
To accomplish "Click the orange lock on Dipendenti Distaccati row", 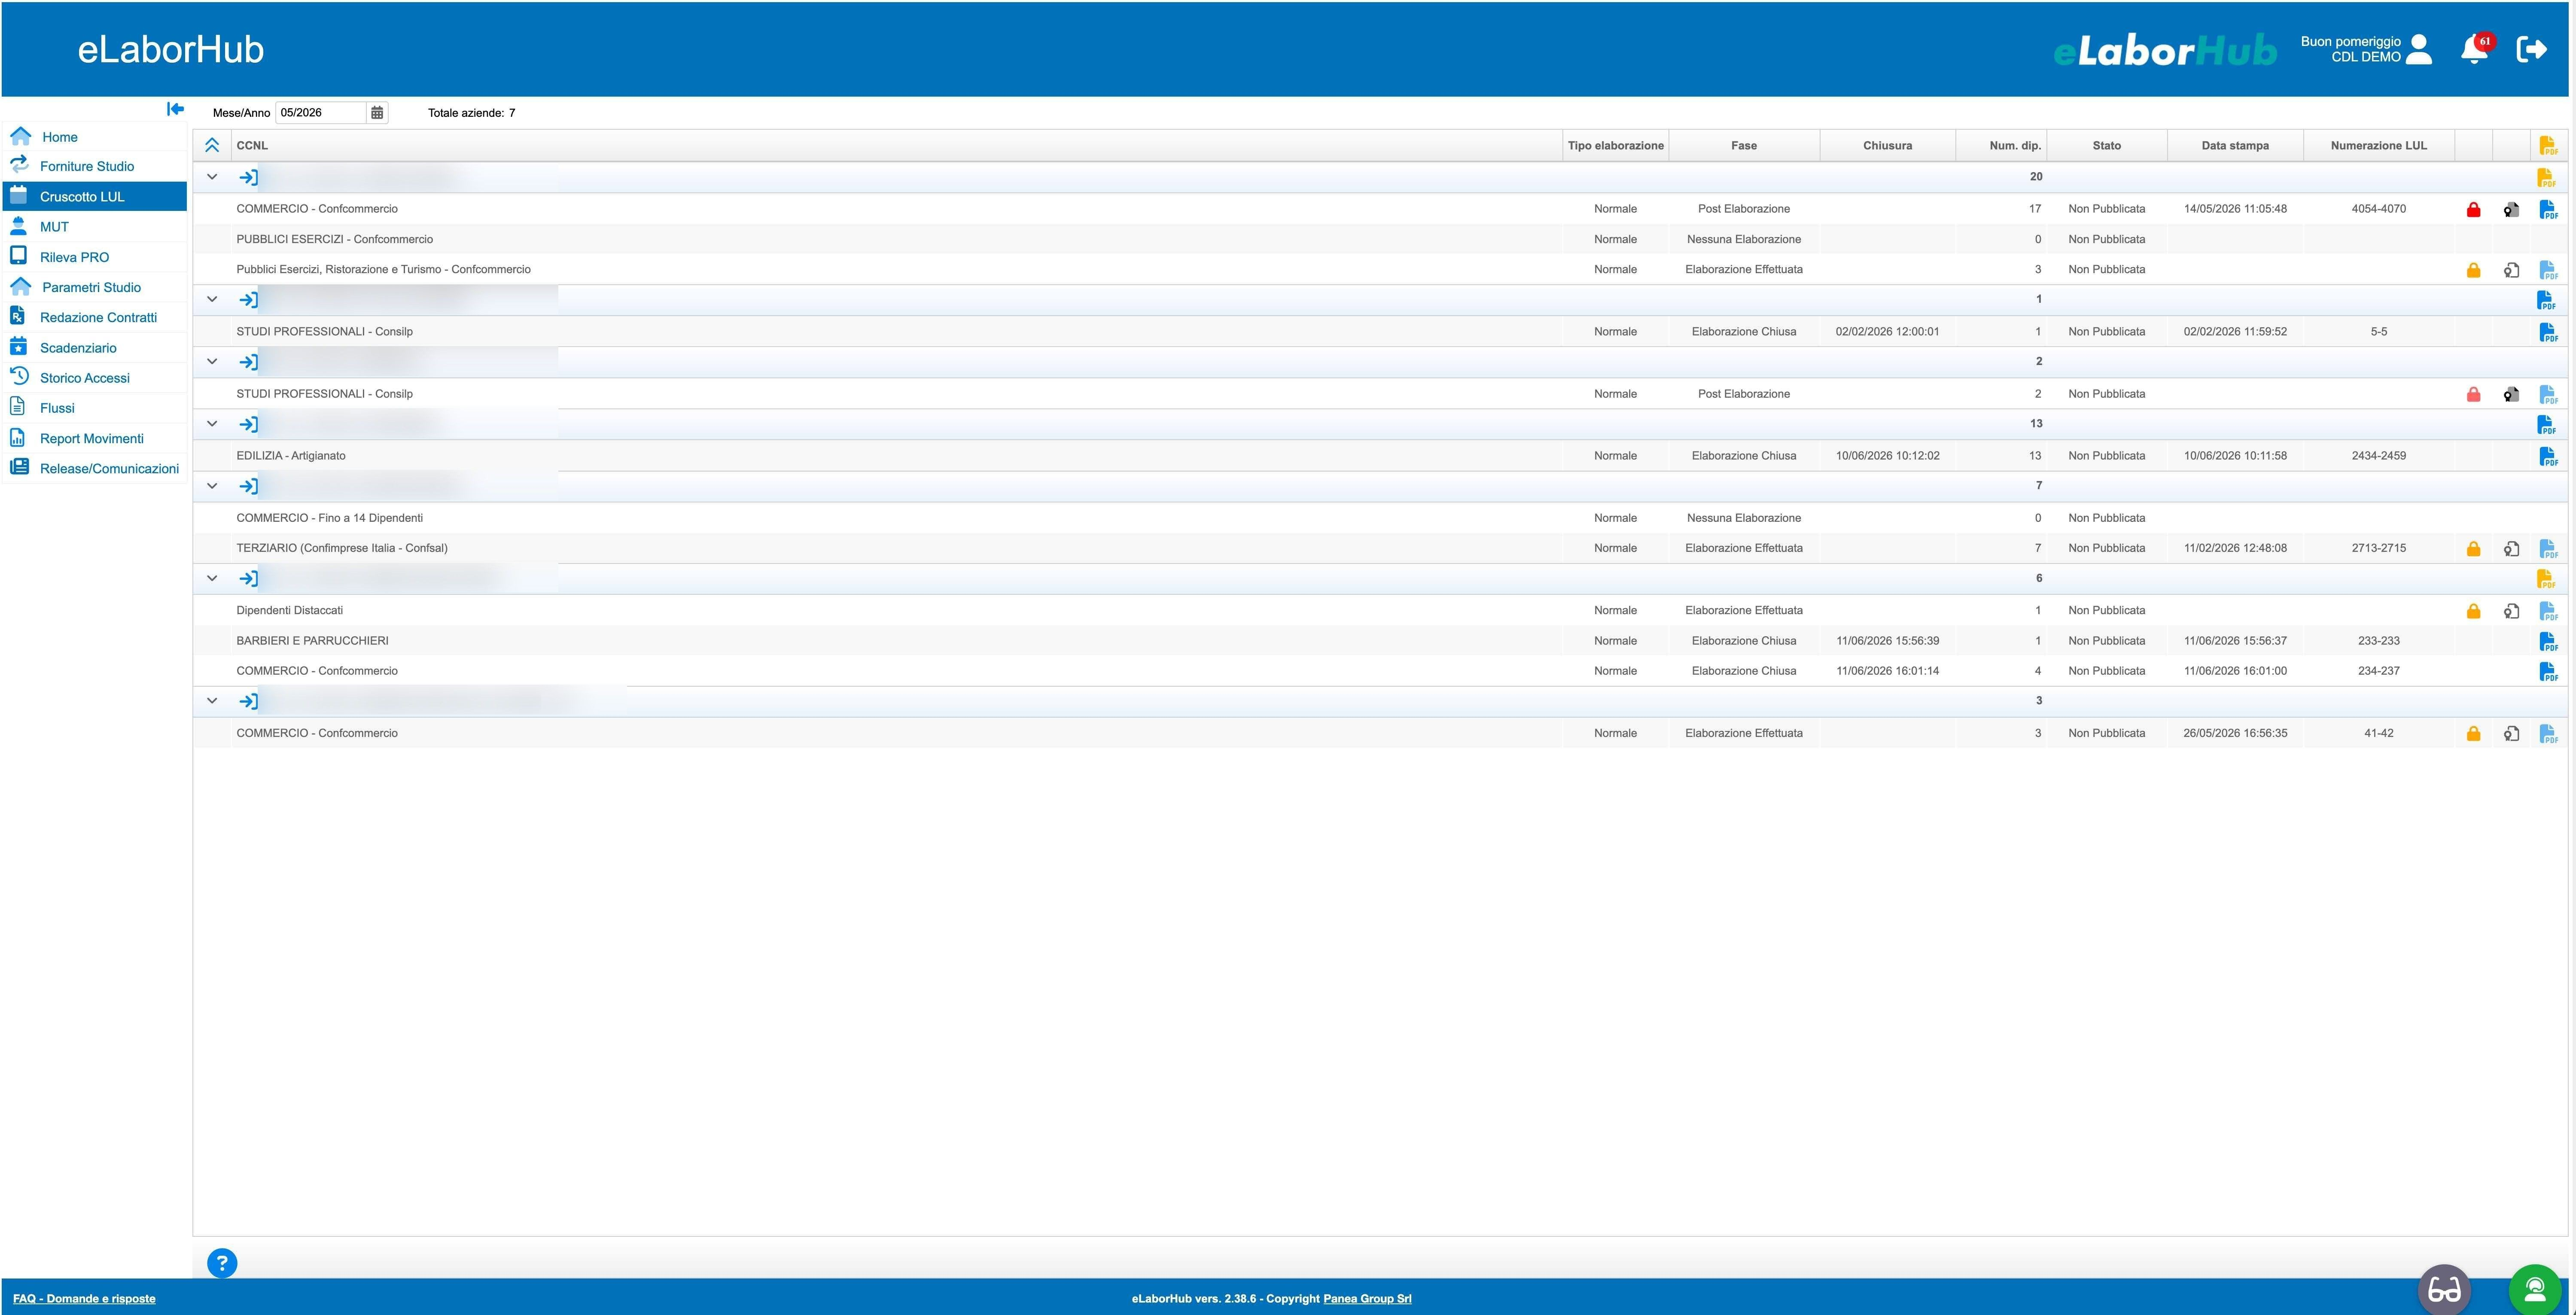I will 2473,611.
